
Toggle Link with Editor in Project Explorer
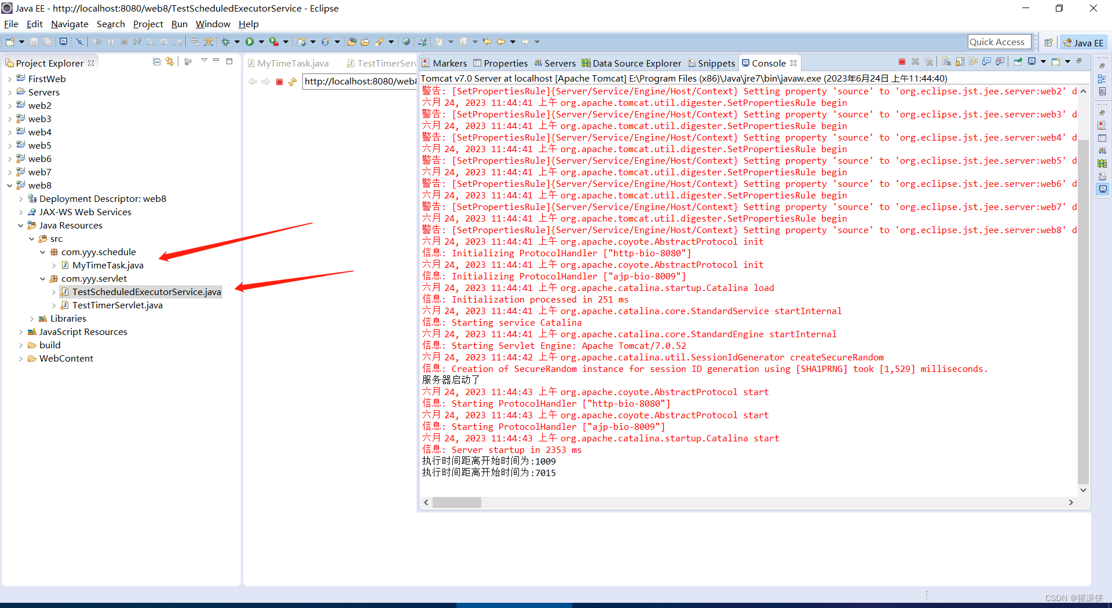tap(170, 61)
